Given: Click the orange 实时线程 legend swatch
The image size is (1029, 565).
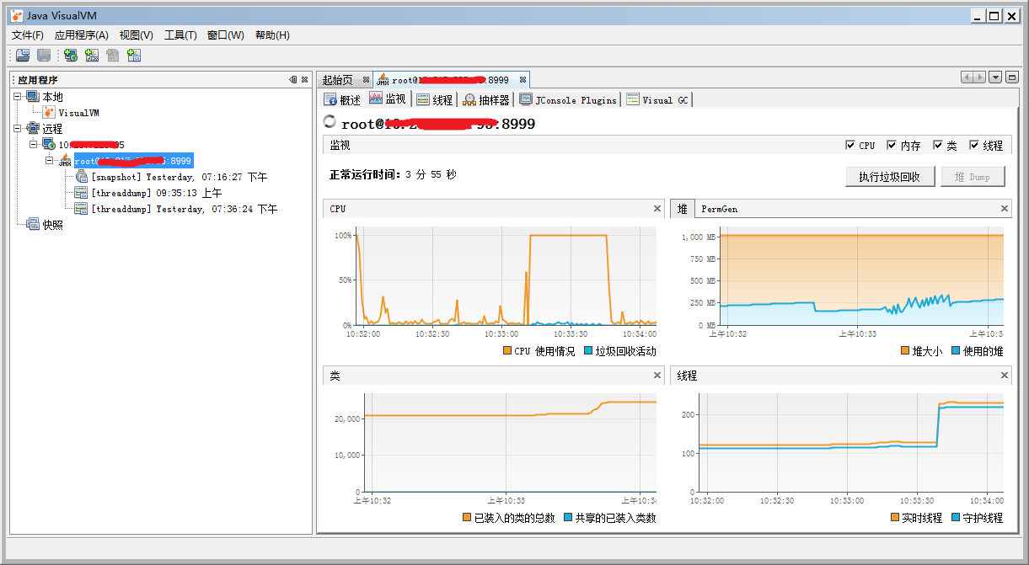Looking at the screenshot, I should coord(895,518).
